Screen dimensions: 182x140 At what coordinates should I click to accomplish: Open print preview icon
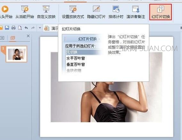point(20,28)
